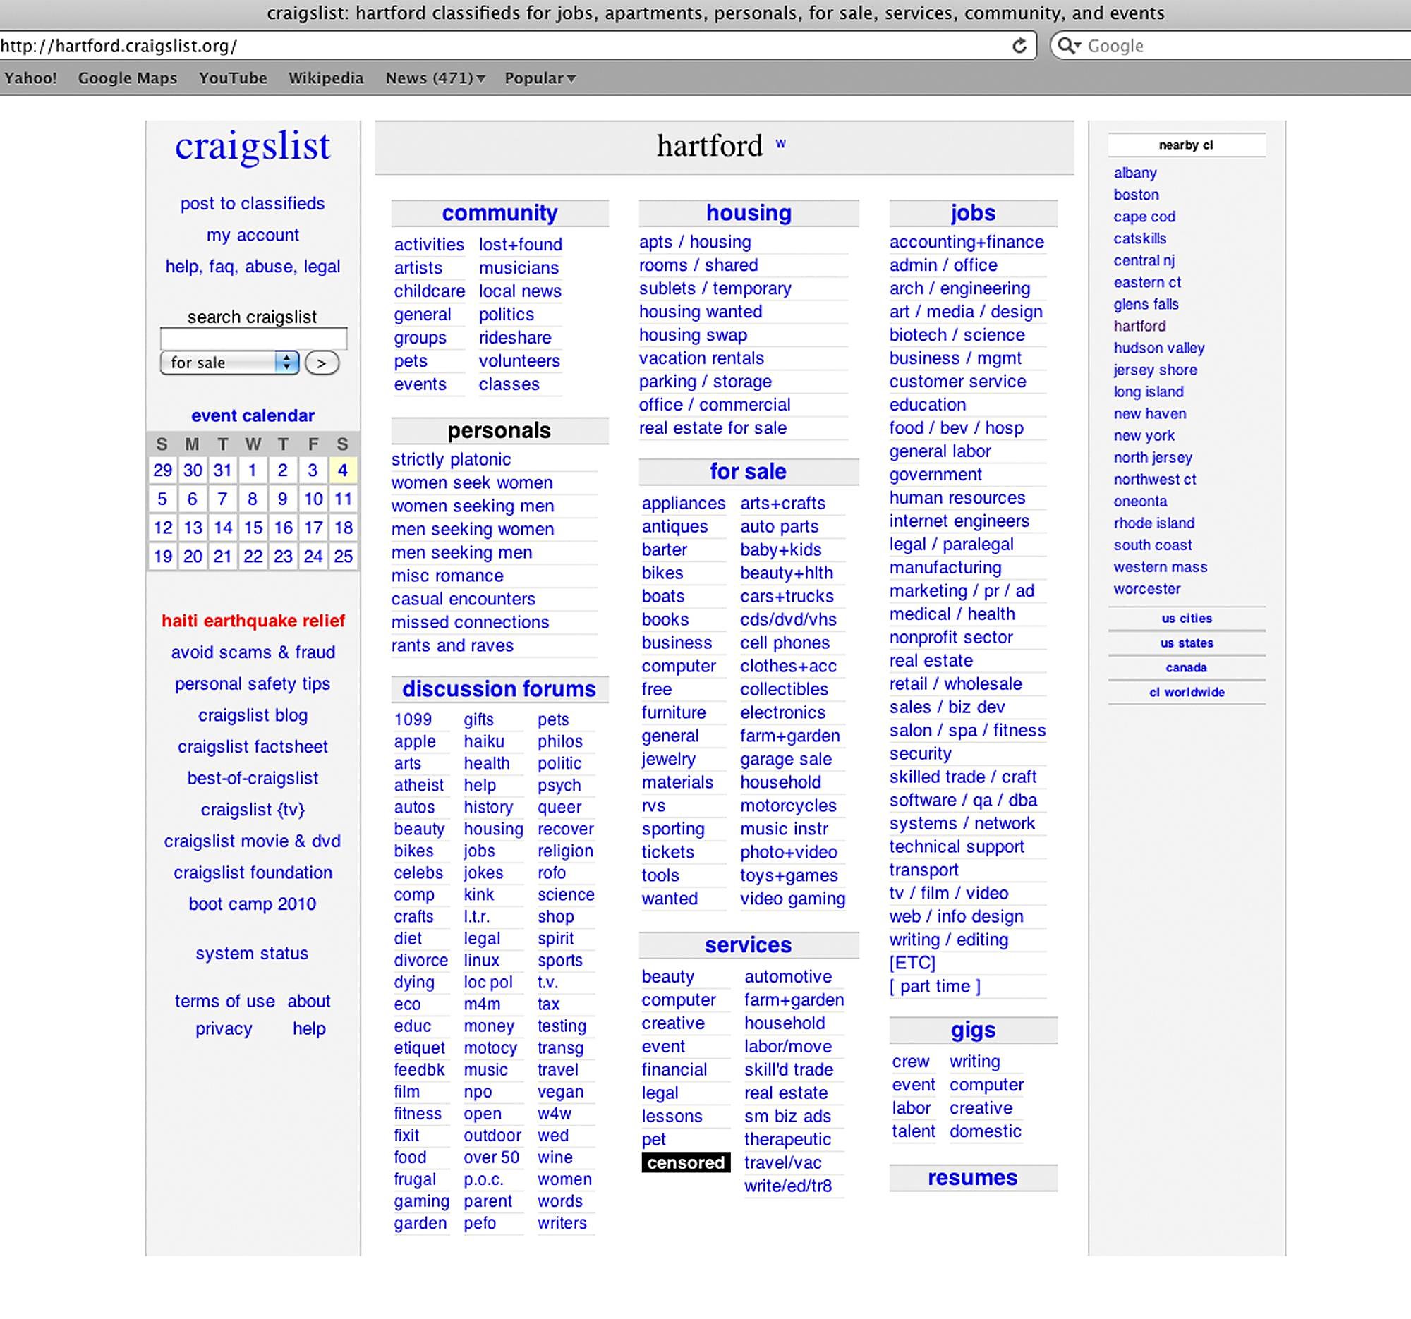Click the Google Maps bookmark icon

[x=126, y=78]
